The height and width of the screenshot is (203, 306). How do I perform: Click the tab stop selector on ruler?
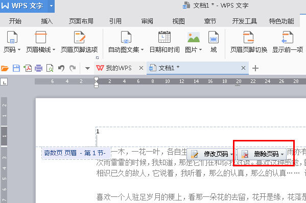[x=4, y=82]
